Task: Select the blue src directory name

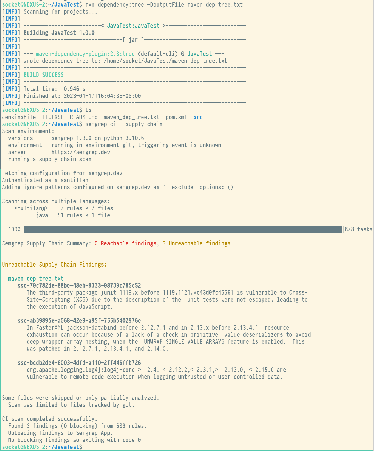Action: coord(198,117)
